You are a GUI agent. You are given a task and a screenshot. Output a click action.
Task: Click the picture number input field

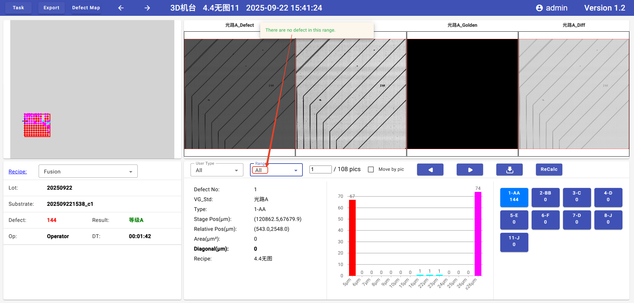click(320, 169)
